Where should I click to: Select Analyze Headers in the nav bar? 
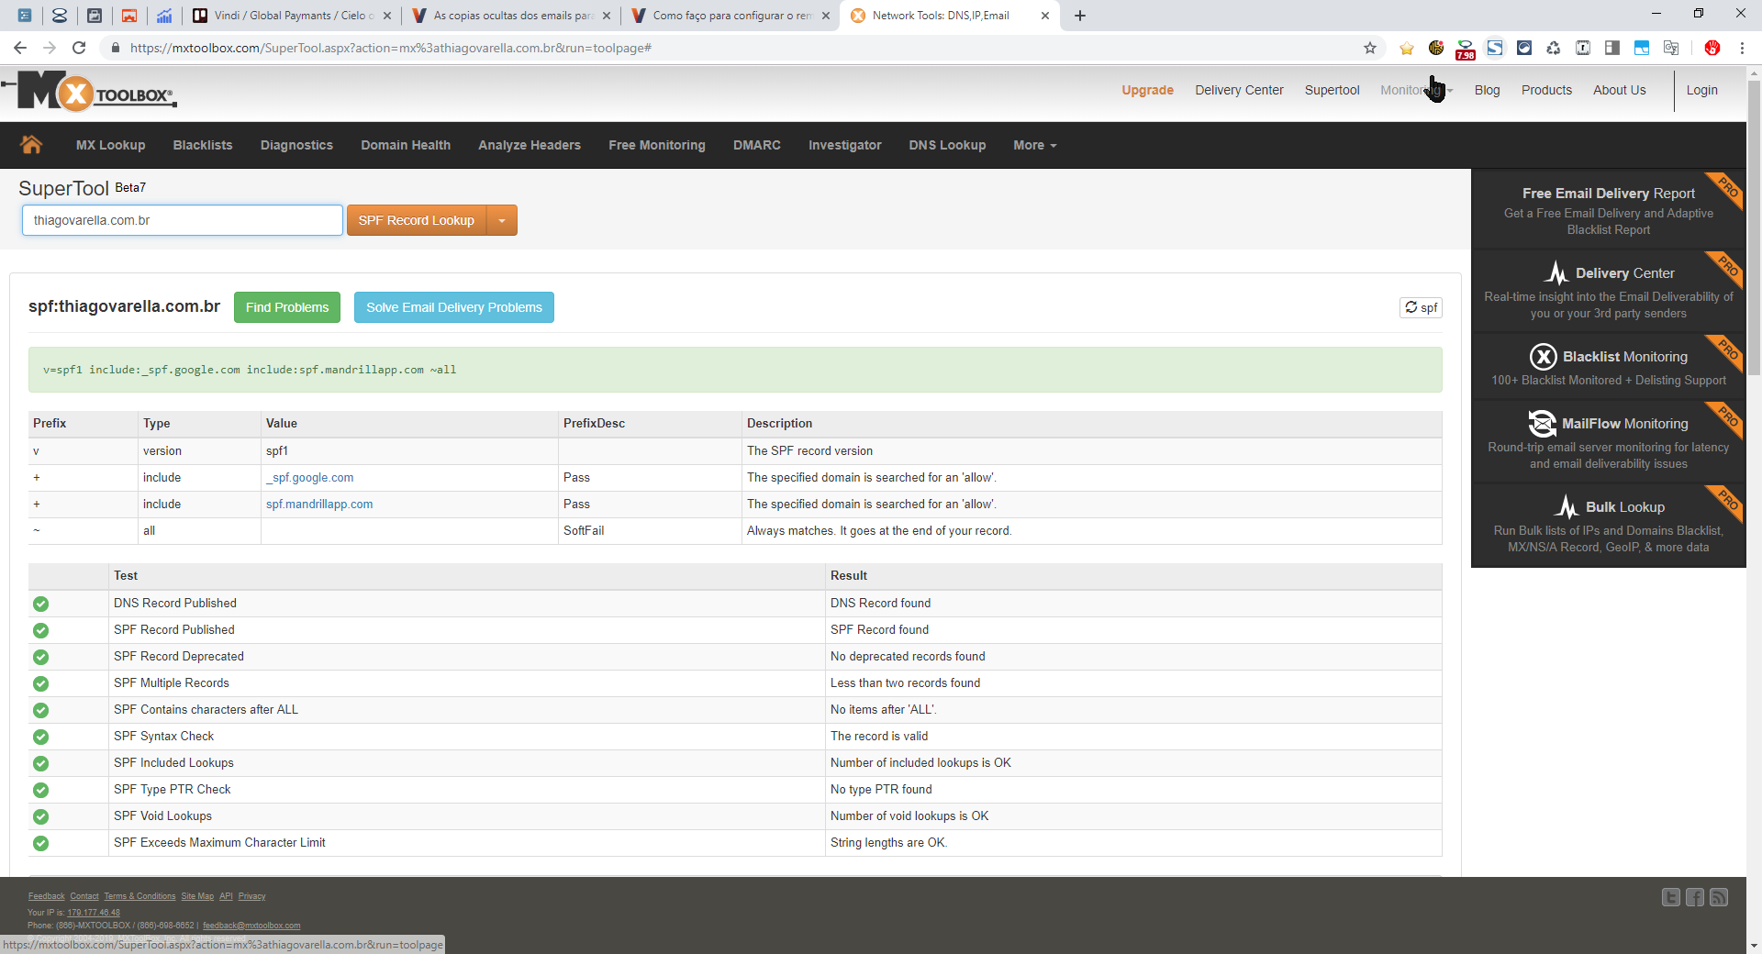coord(530,145)
